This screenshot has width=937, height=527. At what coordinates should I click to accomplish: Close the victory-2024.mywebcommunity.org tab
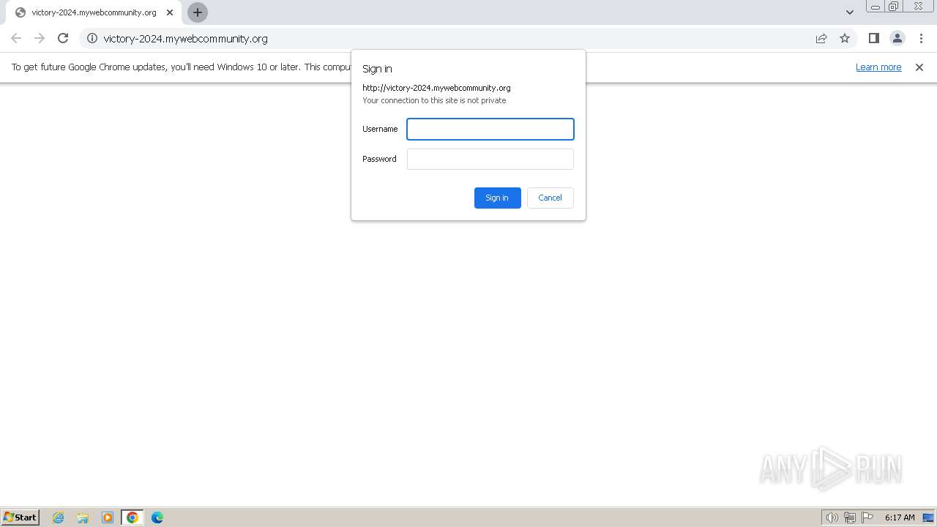click(x=170, y=12)
